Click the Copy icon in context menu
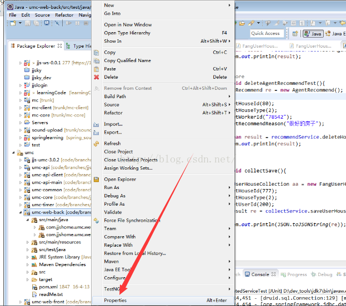This screenshot has height=306, width=346. (x=97, y=53)
